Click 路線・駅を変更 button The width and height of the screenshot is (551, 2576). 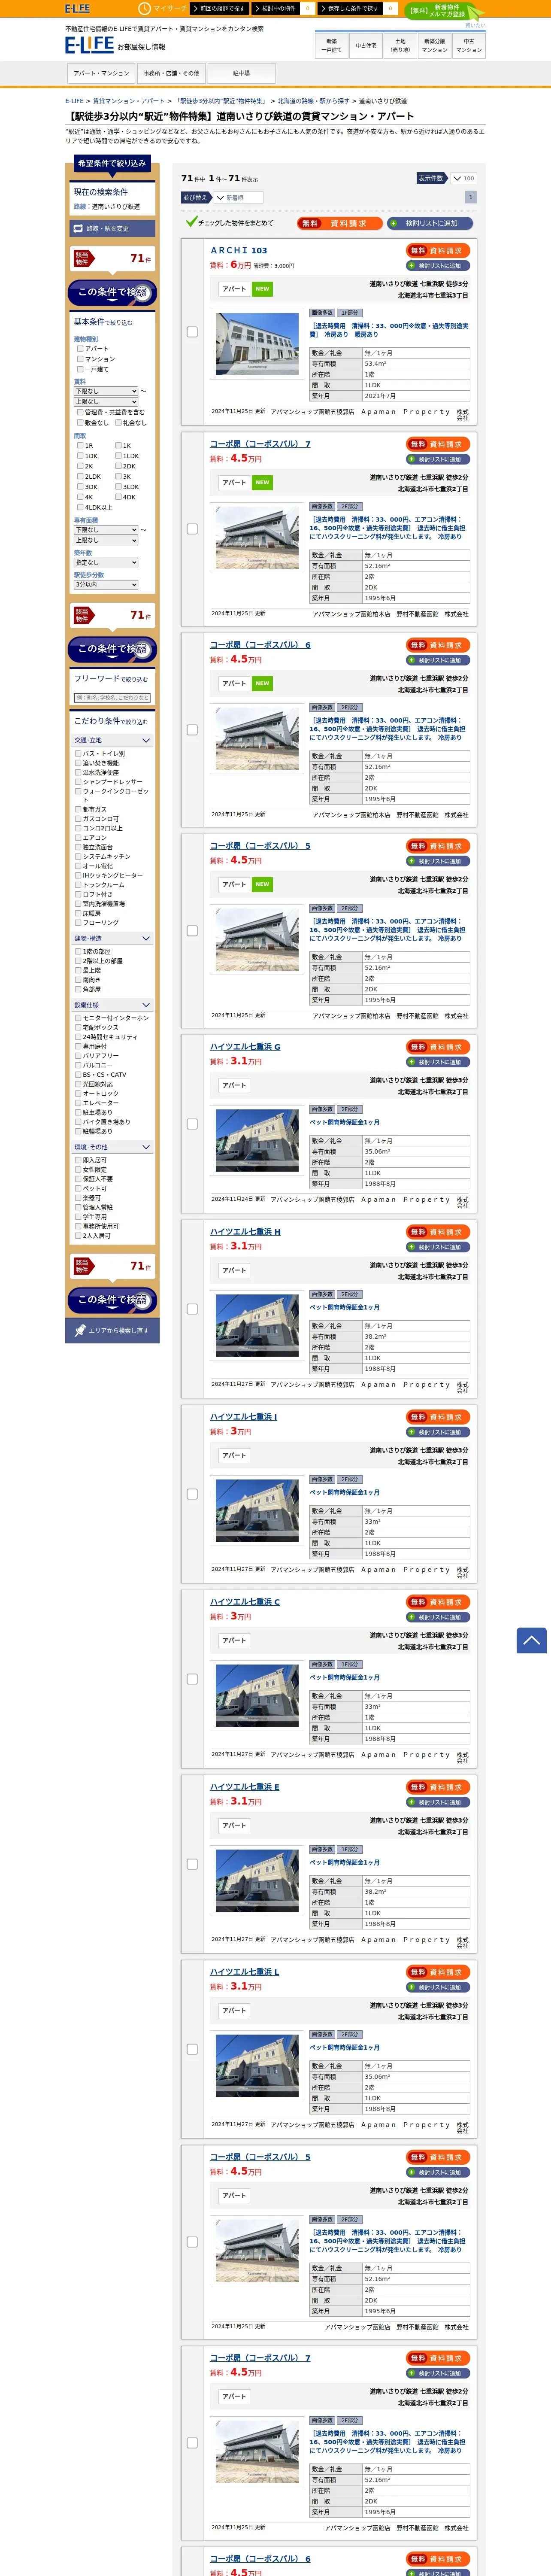click(112, 228)
